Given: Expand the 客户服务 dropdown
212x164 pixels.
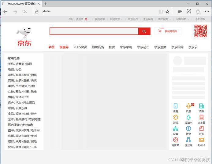Looking at the screenshot, I should [164, 19].
